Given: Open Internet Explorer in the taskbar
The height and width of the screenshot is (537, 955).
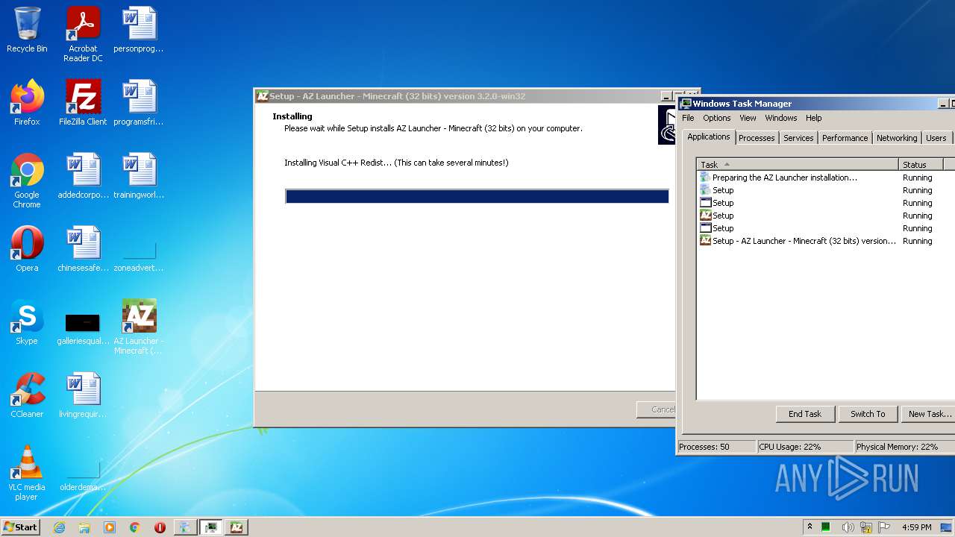Looking at the screenshot, I should tap(60, 527).
